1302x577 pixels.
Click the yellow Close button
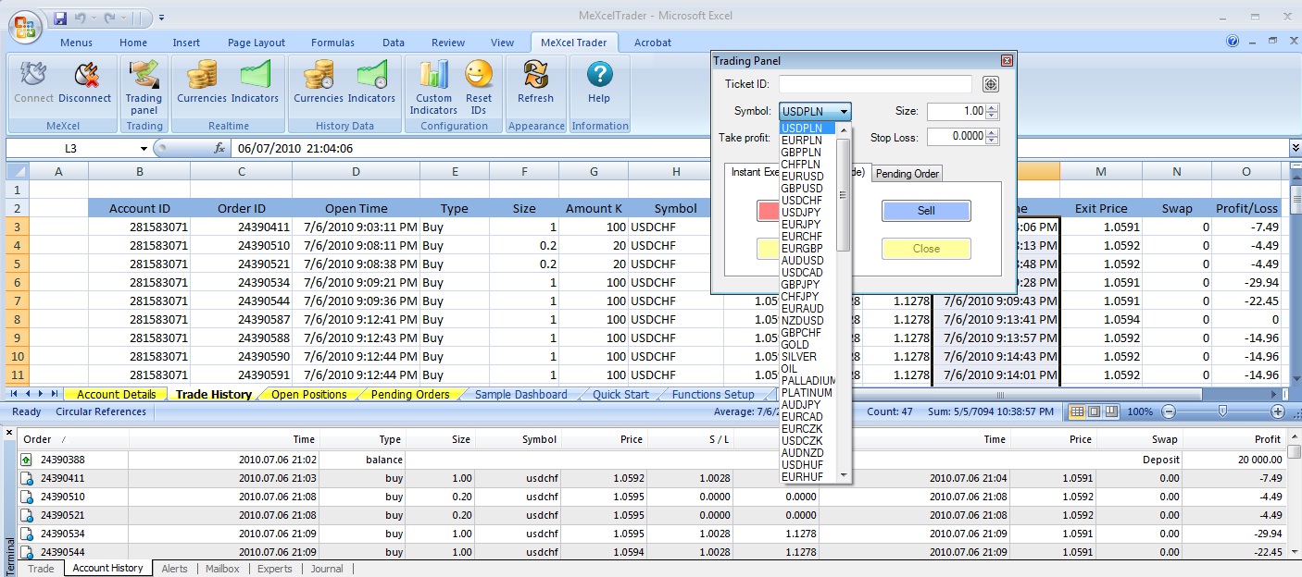click(x=926, y=249)
